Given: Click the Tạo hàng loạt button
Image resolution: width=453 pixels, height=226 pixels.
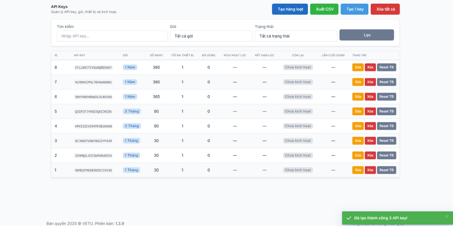Looking at the screenshot, I should click(x=290, y=9).
